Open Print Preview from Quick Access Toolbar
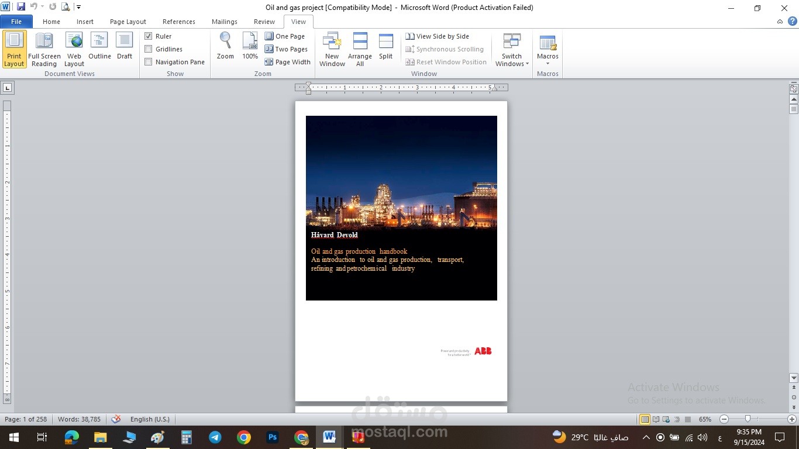 (x=66, y=7)
